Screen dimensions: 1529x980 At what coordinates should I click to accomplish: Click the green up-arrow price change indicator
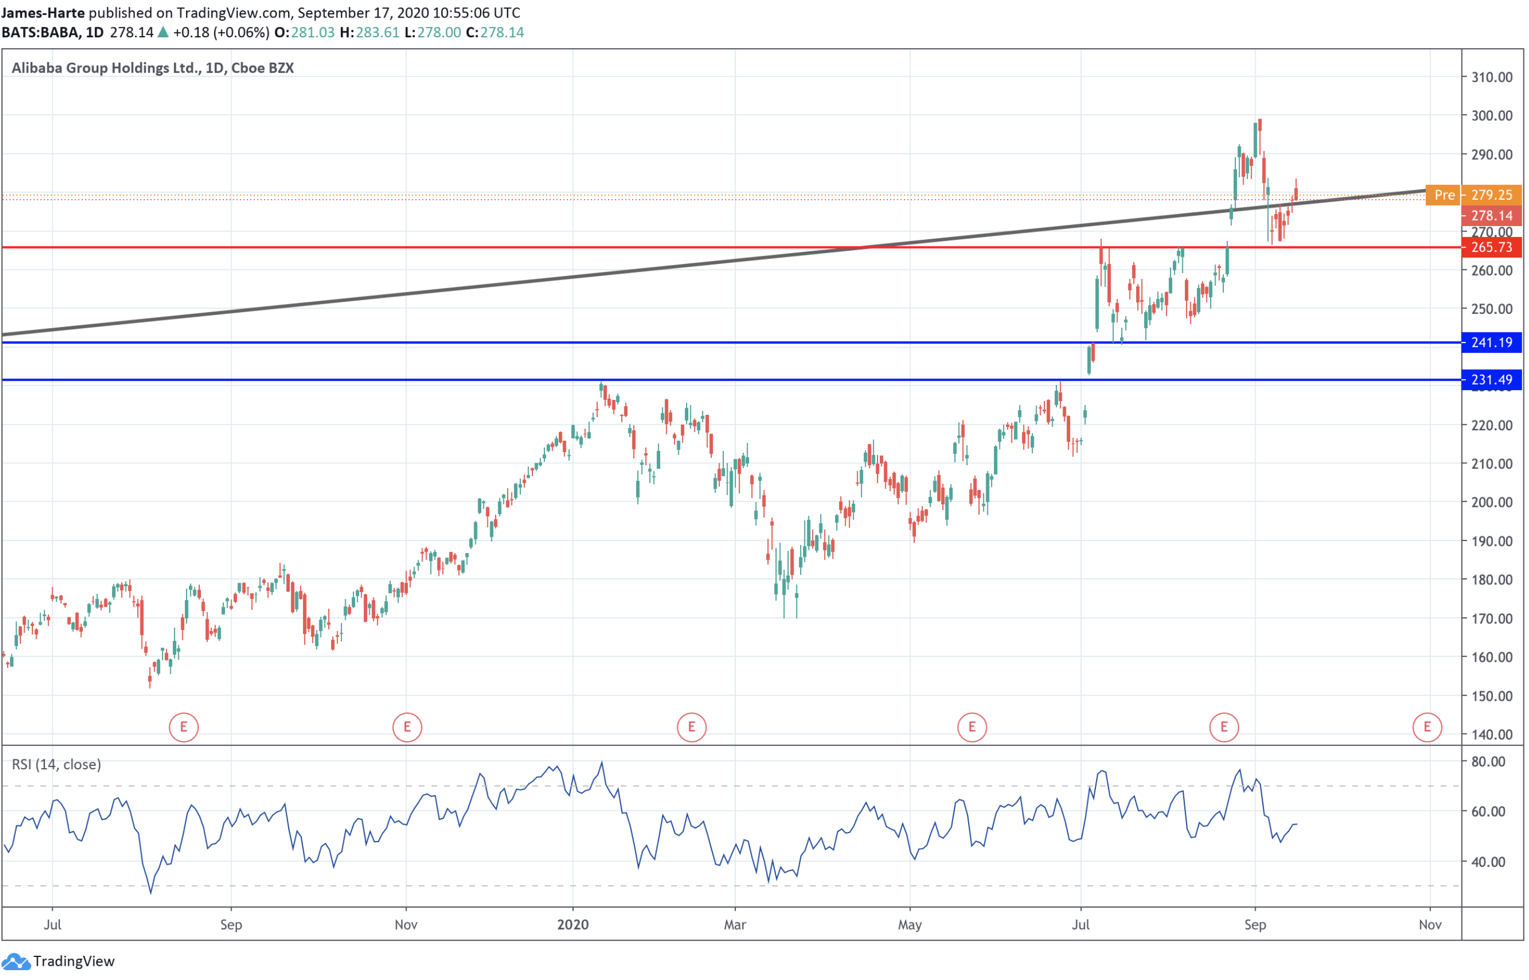click(x=164, y=32)
